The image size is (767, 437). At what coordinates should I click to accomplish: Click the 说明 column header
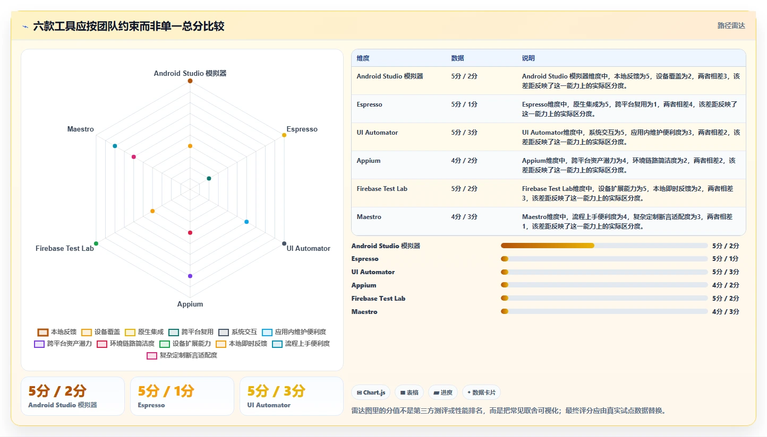[529, 58]
